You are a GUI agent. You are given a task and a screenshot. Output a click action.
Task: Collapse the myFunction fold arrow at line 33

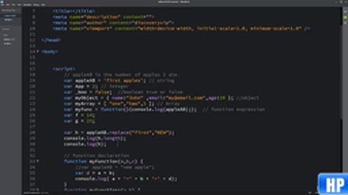click(38, 161)
